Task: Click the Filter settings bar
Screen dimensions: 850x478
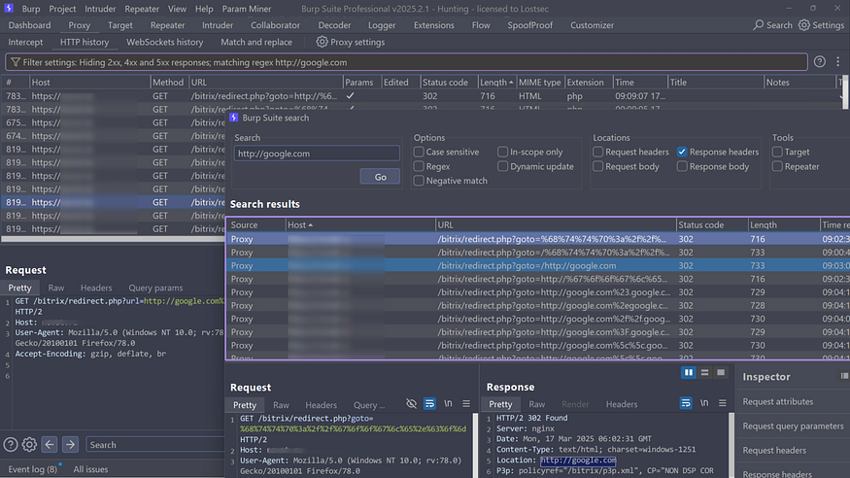Action: point(407,62)
